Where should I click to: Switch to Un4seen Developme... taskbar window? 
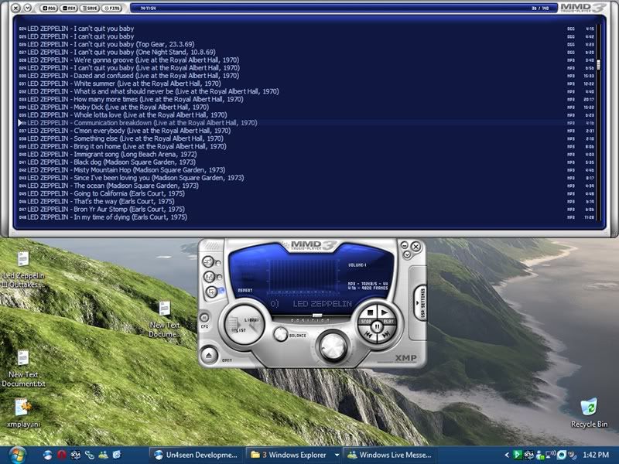point(197,455)
